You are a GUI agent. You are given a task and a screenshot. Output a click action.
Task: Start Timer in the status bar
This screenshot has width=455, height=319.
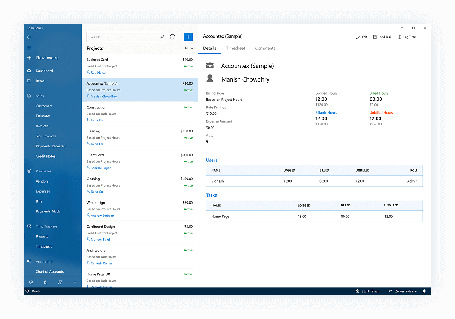point(367,291)
